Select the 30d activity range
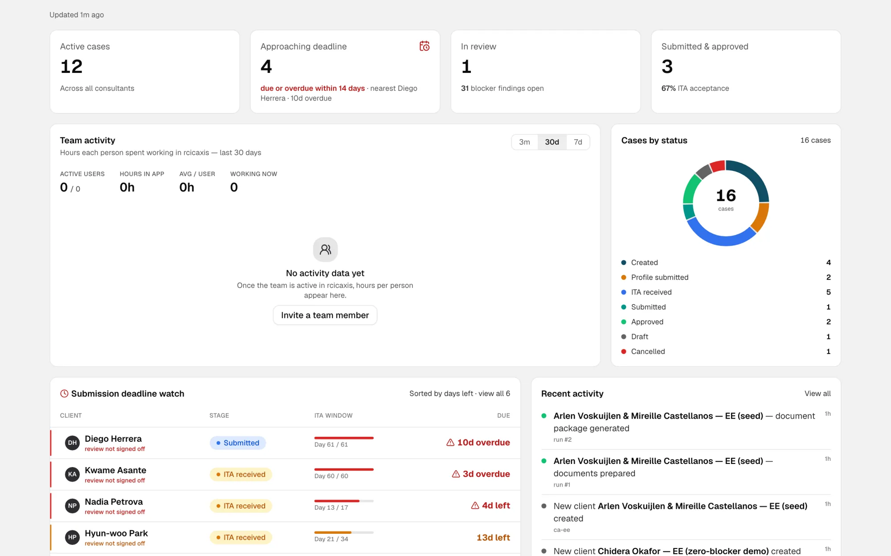This screenshot has height=556, width=891. click(552, 142)
